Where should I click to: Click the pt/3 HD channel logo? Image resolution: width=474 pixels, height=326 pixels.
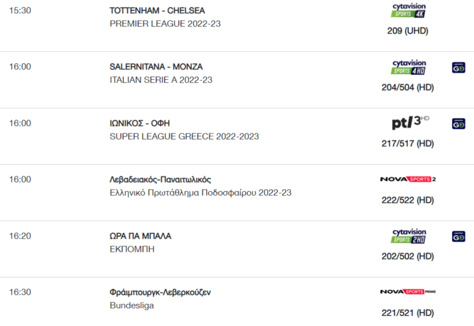coord(410,123)
